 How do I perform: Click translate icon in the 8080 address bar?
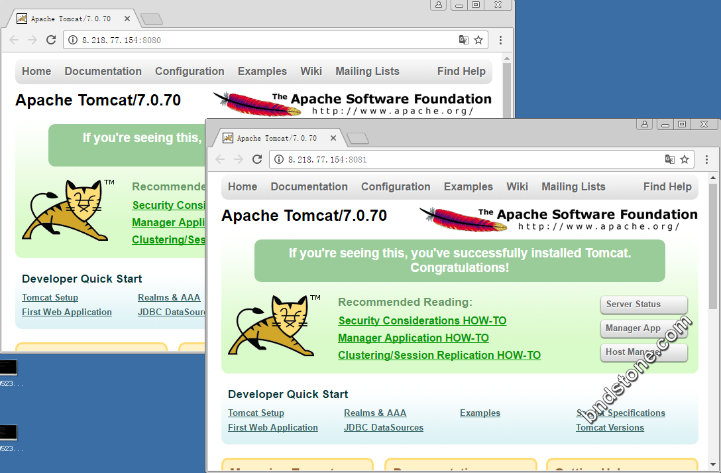tap(463, 40)
